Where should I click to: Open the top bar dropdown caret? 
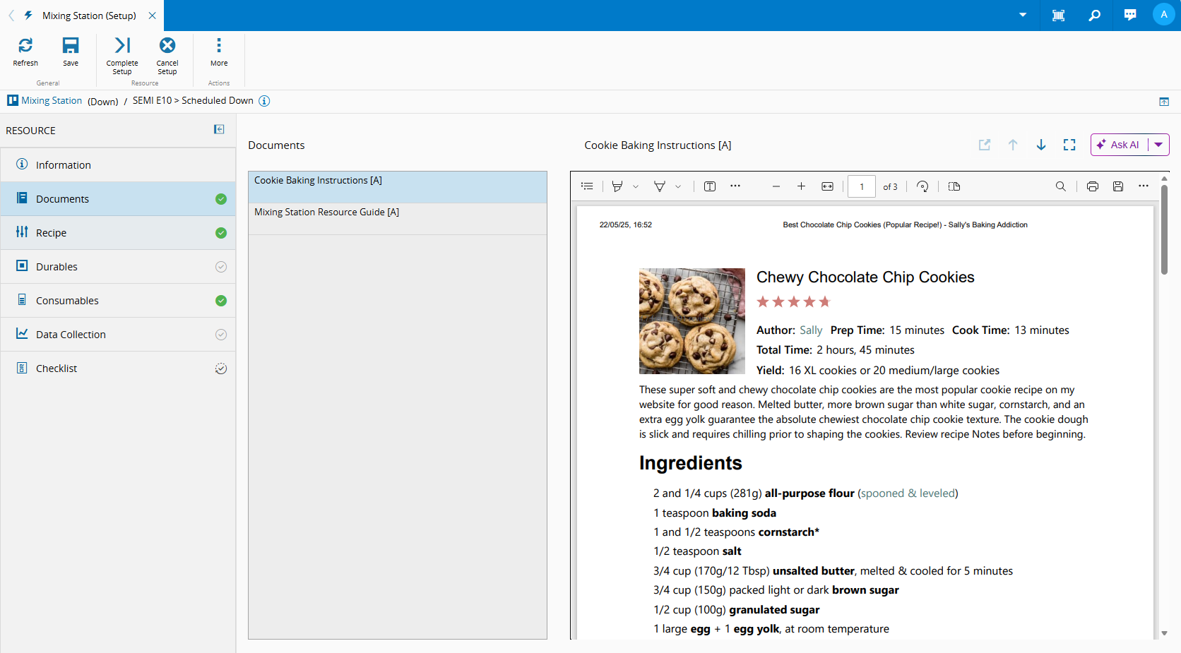pyautogui.click(x=1023, y=15)
